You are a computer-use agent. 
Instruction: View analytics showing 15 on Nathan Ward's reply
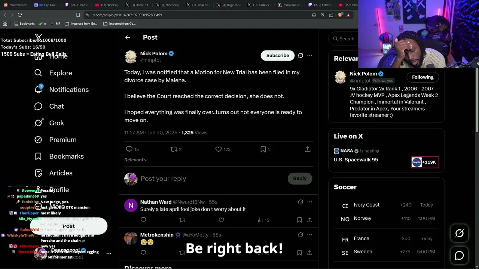pos(263,220)
